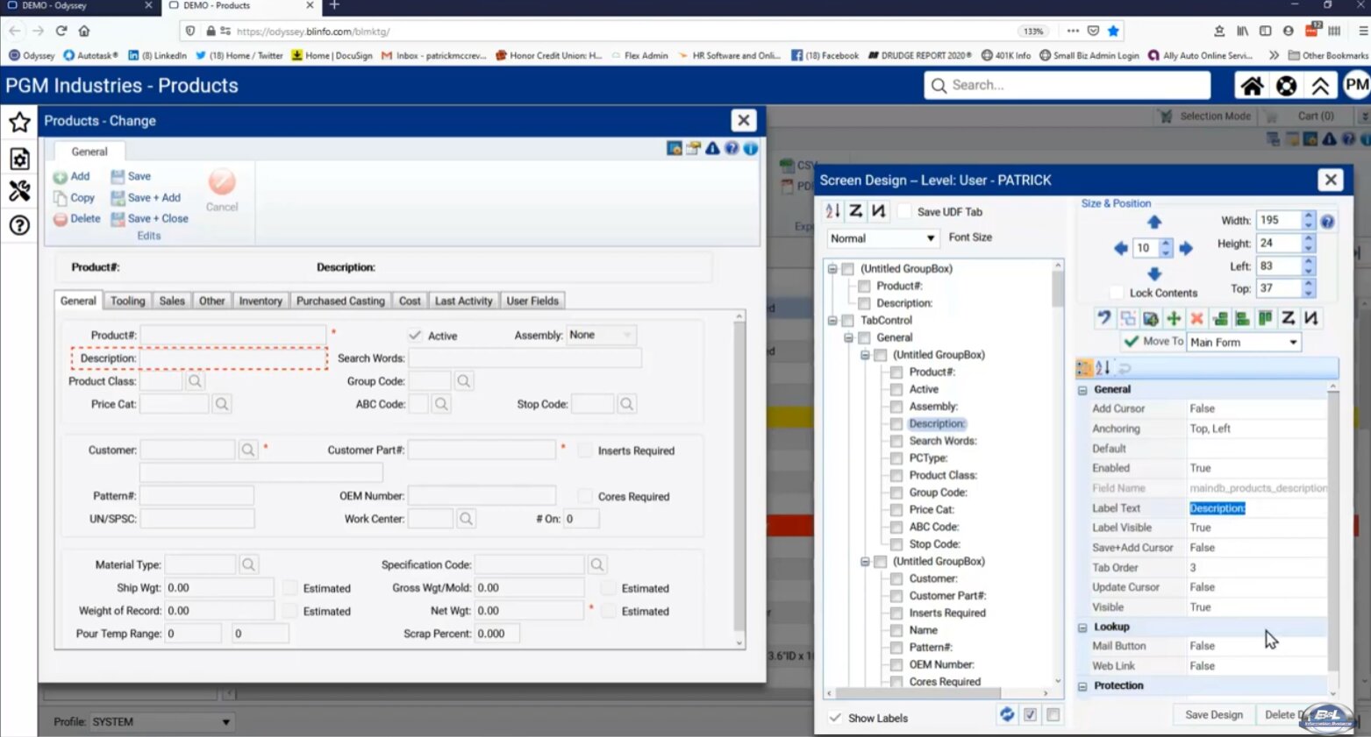Click the Search Words input field
Screen dimensions: 1371x737
(x=525, y=358)
